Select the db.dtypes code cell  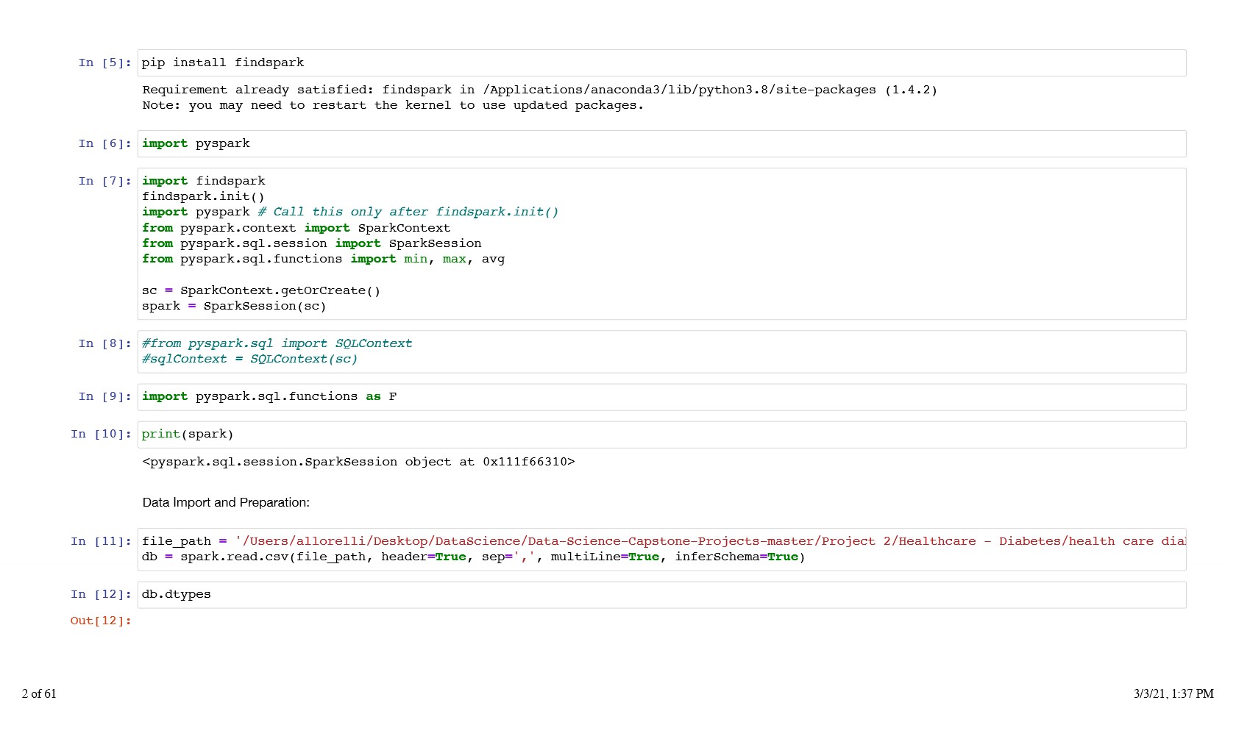tap(661, 595)
